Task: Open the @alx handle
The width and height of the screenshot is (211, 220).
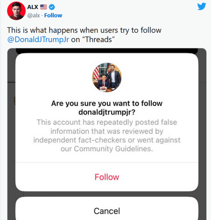Action: (x=34, y=15)
